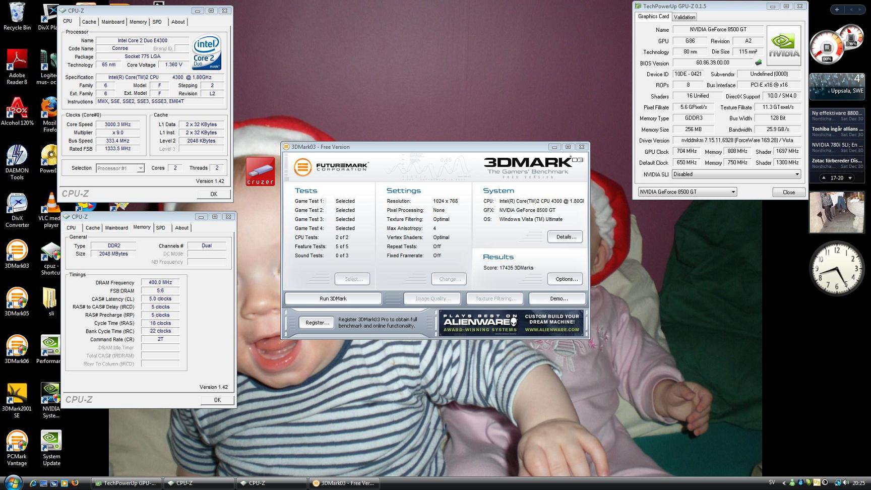871x490 pixels.
Task: Launch 3DMark2001 SE desktop shortcut
Action: (x=17, y=401)
